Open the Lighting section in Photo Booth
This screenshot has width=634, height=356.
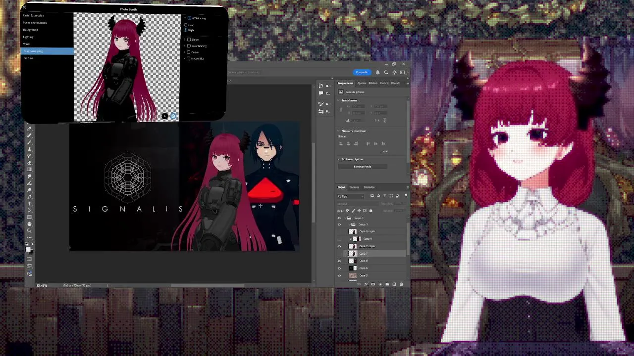[28, 37]
